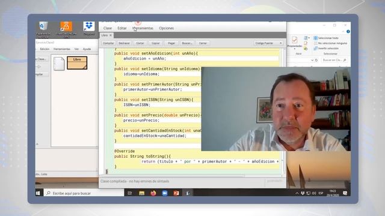Click Seleccionar todo in File Explorer
This screenshot has width=385, height=216.
point(326,38)
